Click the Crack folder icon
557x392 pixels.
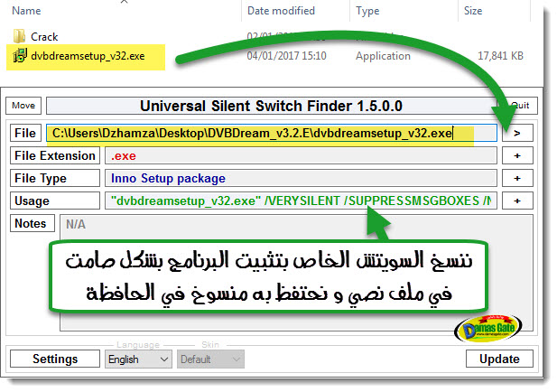click(x=19, y=36)
